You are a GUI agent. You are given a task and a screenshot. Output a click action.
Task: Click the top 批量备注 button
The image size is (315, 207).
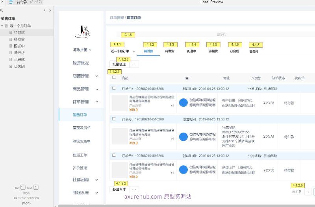point(119,64)
